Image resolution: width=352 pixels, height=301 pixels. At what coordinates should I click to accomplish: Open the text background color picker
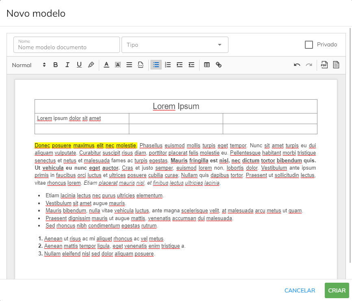pyautogui.click(x=118, y=65)
